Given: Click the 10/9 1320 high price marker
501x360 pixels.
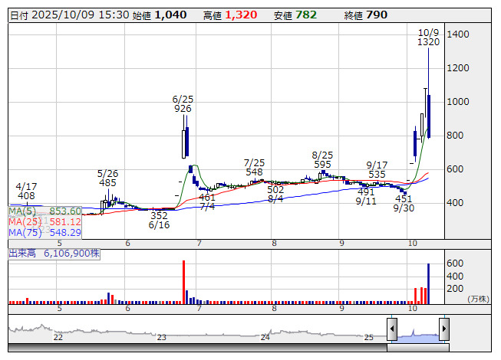Looking at the screenshot, I should [428, 38].
